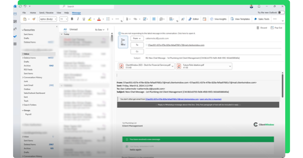Open the Mail module in the sidebar

tap(15, 14)
